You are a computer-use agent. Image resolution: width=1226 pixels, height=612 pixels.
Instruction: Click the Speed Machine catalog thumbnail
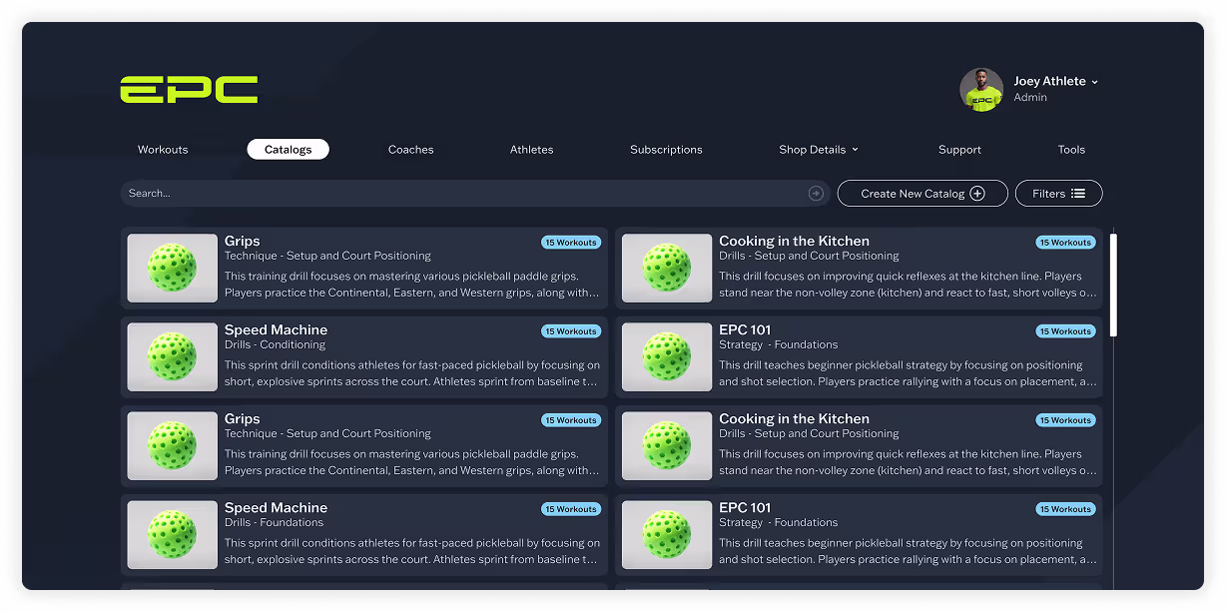(x=171, y=356)
